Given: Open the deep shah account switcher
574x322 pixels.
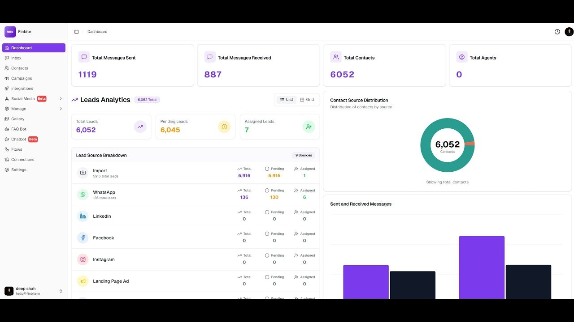Looking at the screenshot, I should point(34,291).
